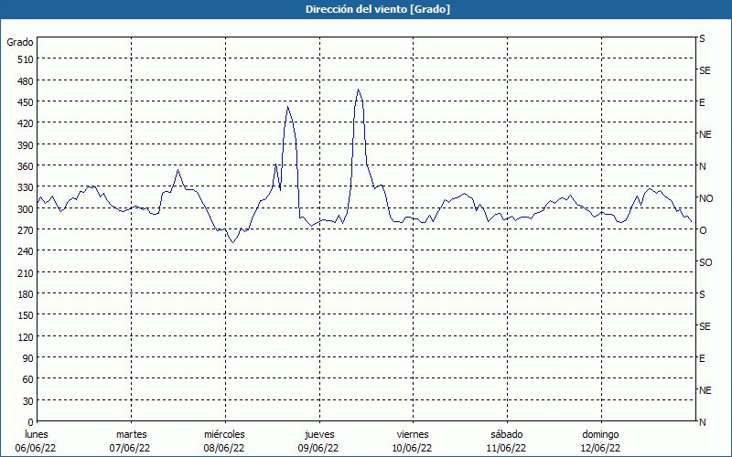The image size is (732, 457).
Task: Click the 'lunes' day label
Action: pos(37,434)
